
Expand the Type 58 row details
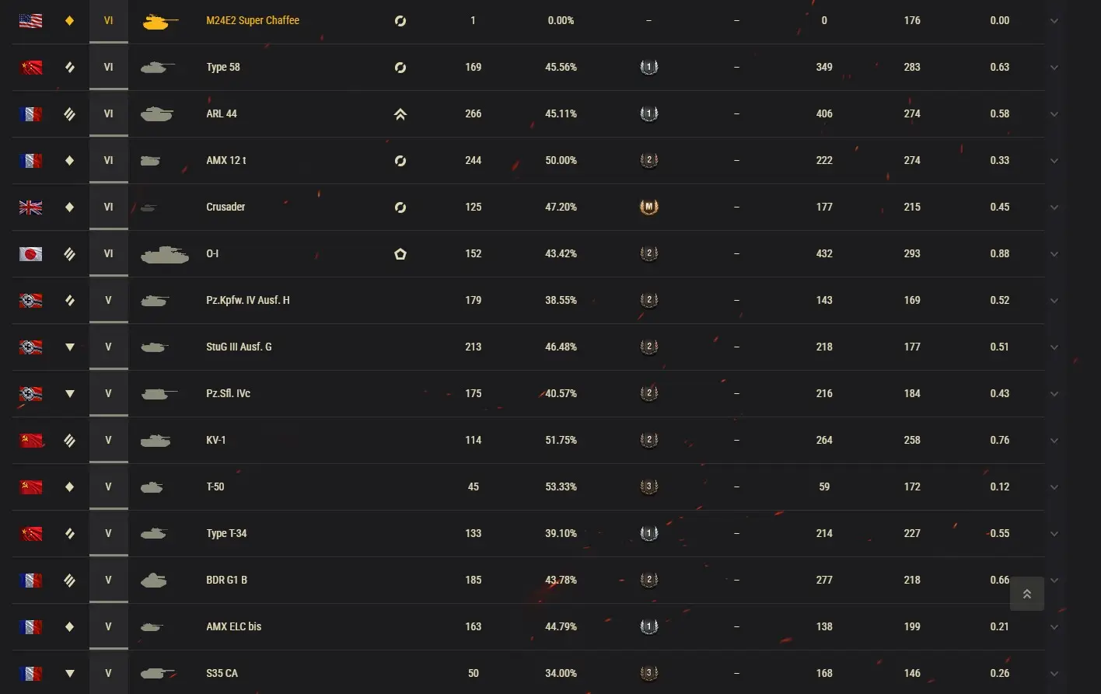[x=1054, y=68]
